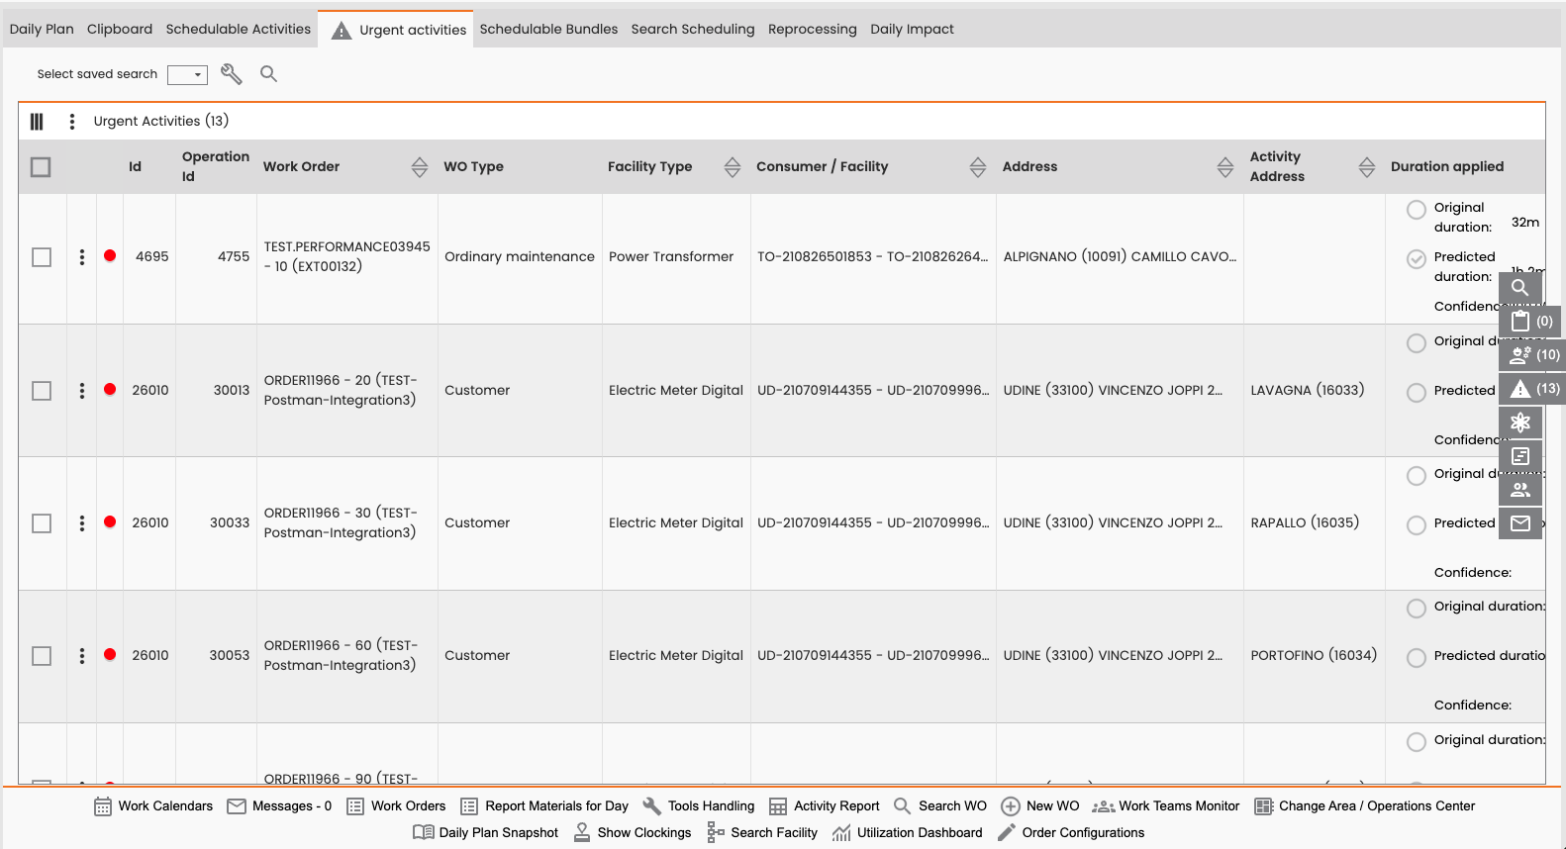Switch to Search Scheduling tab
Screen dimensions: 1566x849
693,29
